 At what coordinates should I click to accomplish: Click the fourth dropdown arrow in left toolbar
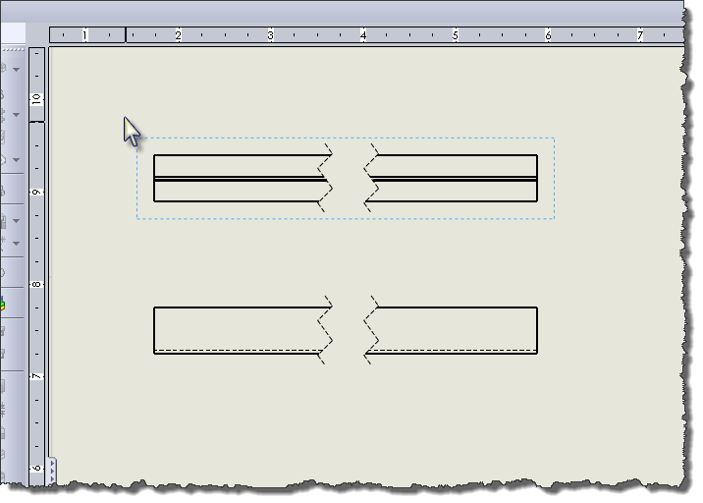17,220
